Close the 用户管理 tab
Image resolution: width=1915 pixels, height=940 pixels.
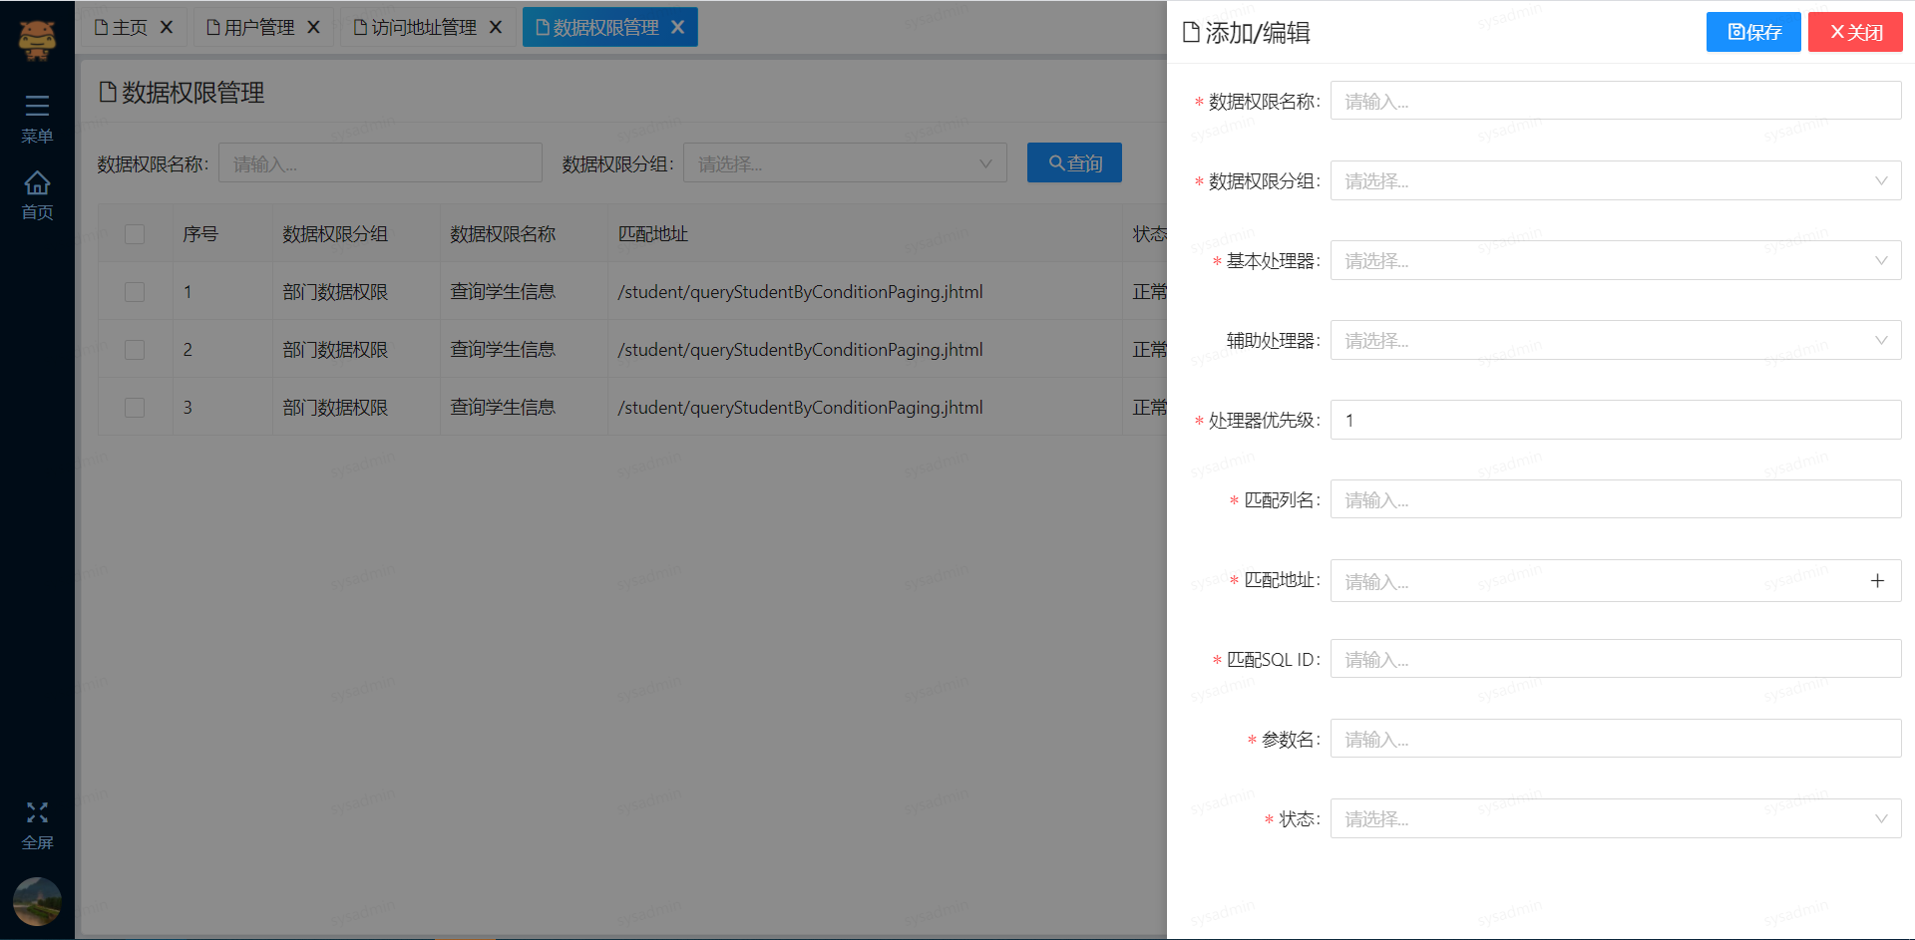313,28
